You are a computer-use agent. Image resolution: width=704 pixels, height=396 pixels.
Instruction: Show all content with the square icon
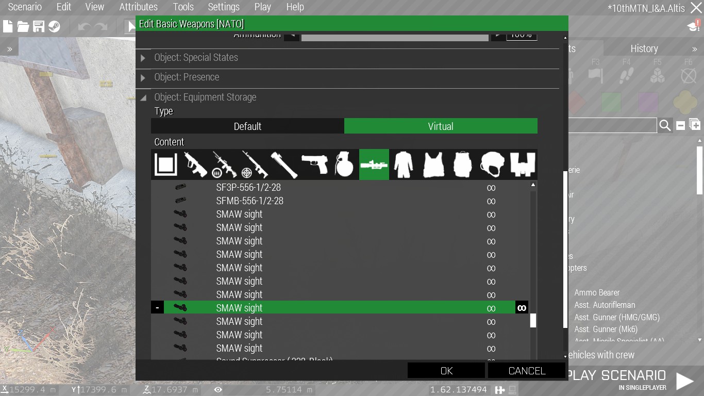coord(165,164)
